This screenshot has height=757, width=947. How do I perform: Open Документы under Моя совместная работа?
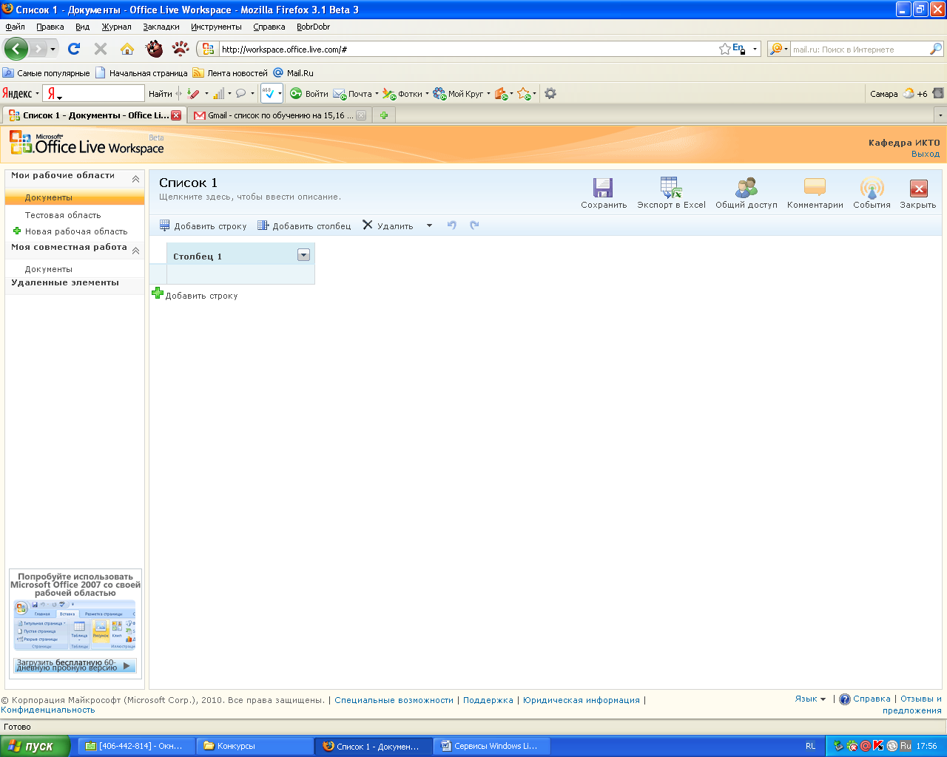pos(49,269)
